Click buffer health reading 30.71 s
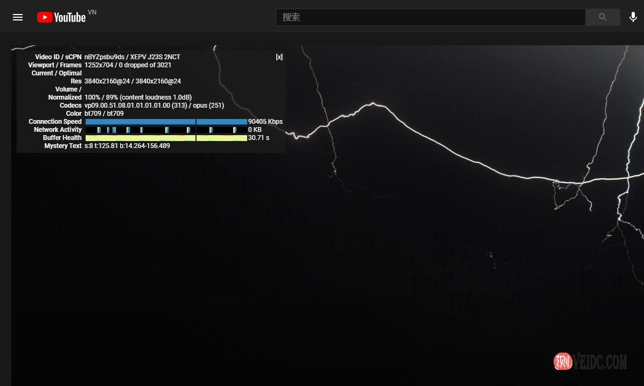Image resolution: width=644 pixels, height=386 pixels. pyautogui.click(x=259, y=138)
